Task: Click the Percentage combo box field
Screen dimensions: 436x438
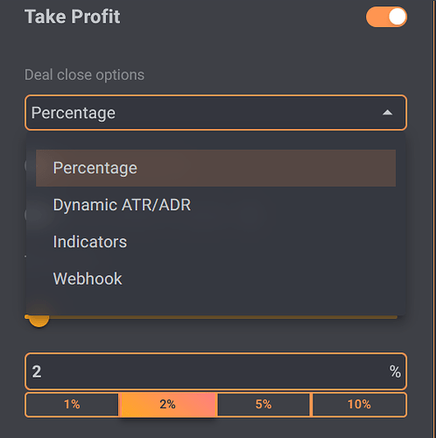Action: 215,112
